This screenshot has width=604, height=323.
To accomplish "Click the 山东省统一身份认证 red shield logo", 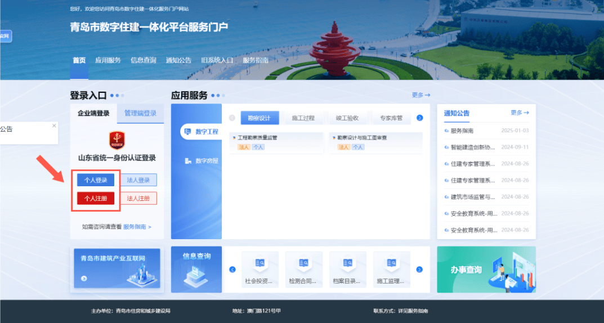I will 117,140.
